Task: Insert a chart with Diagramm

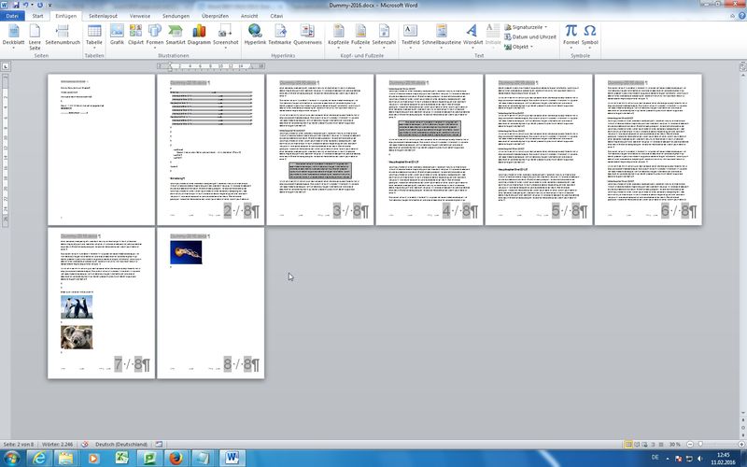Action: (x=199, y=35)
